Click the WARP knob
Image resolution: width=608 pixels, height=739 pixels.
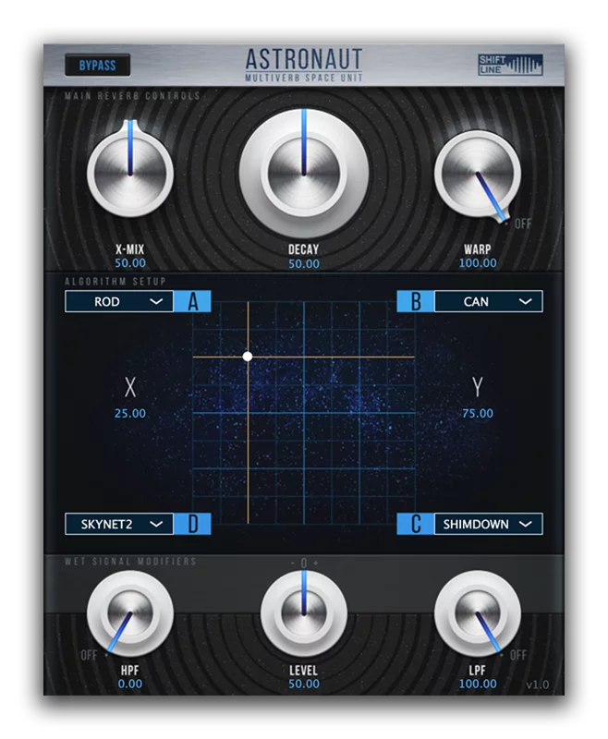[478, 174]
